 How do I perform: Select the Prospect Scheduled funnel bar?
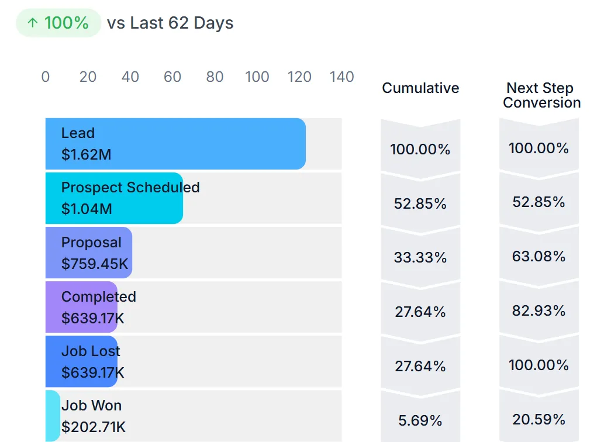click(x=114, y=198)
